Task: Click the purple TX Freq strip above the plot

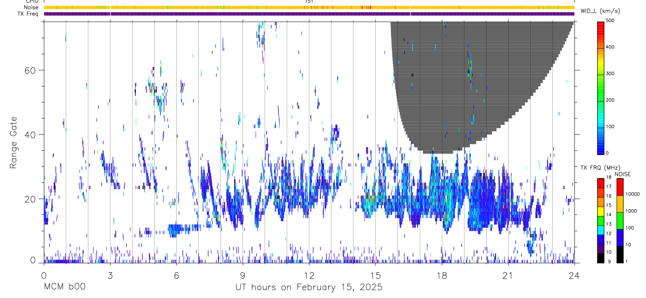Action: pyautogui.click(x=309, y=14)
